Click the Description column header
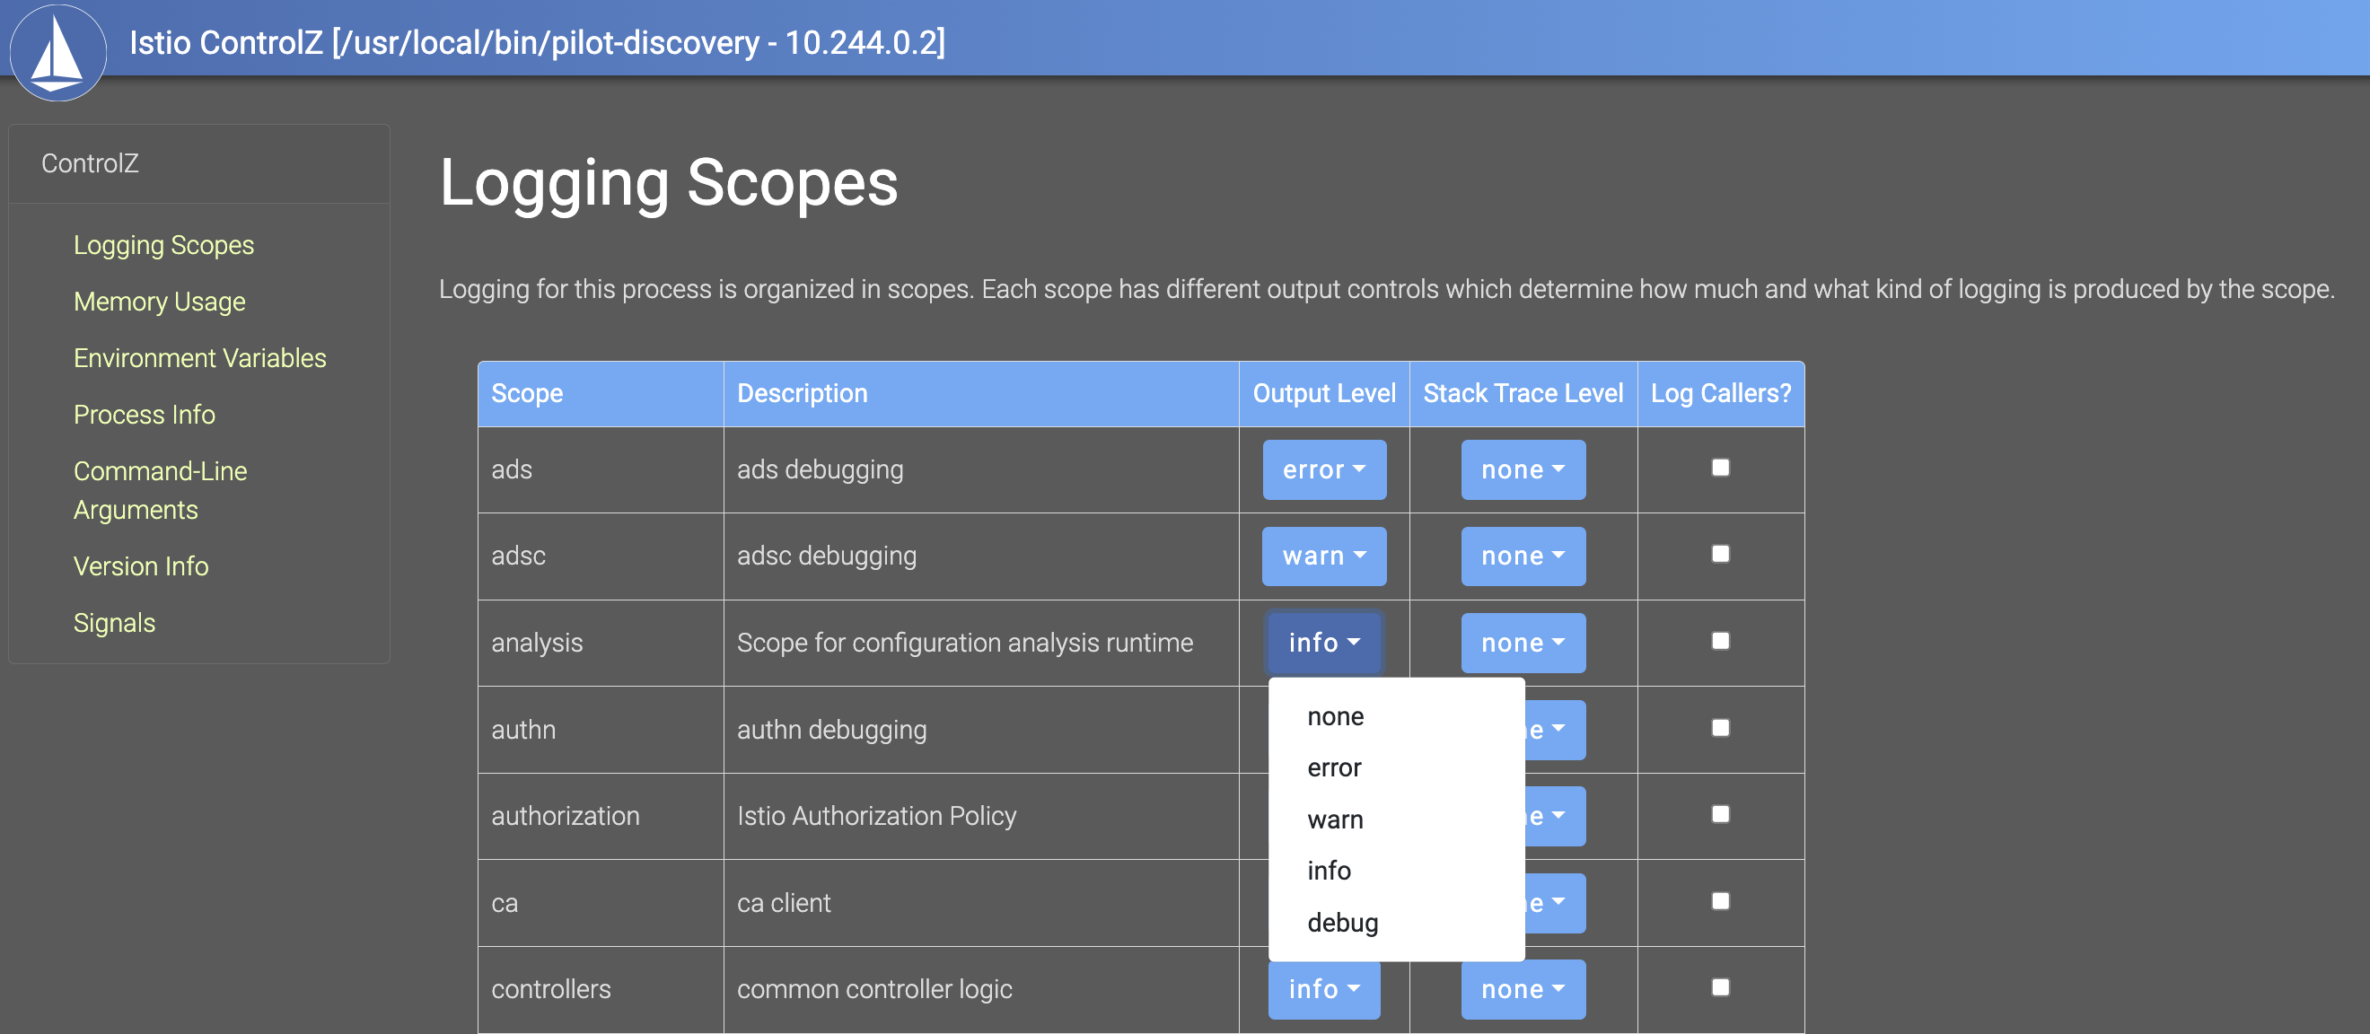 pyautogui.click(x=980, y=394)
